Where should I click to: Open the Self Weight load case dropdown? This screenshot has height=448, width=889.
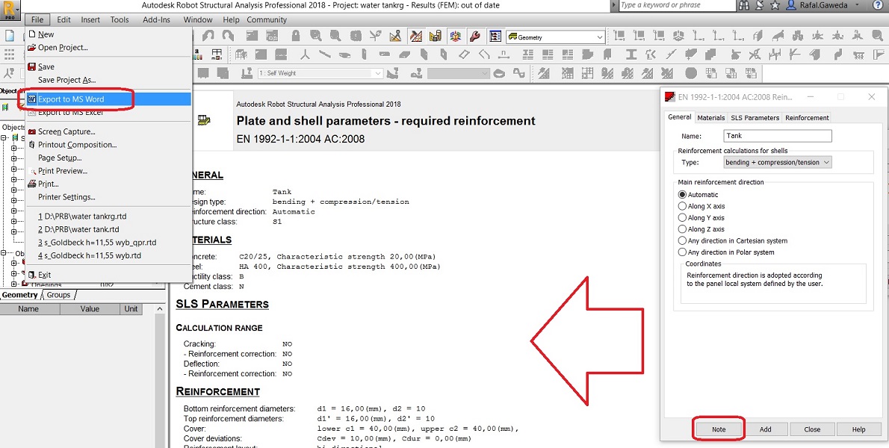click(x=320, y=74)
